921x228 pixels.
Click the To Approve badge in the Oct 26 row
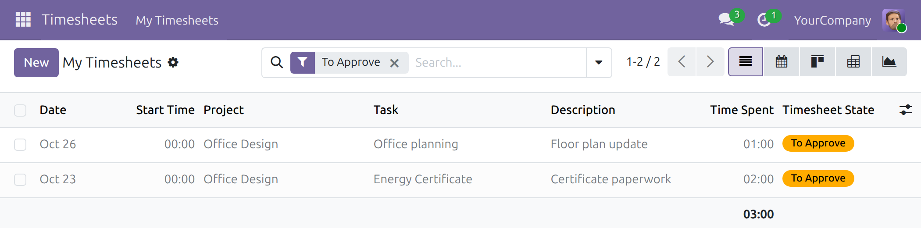coord(818,143)
